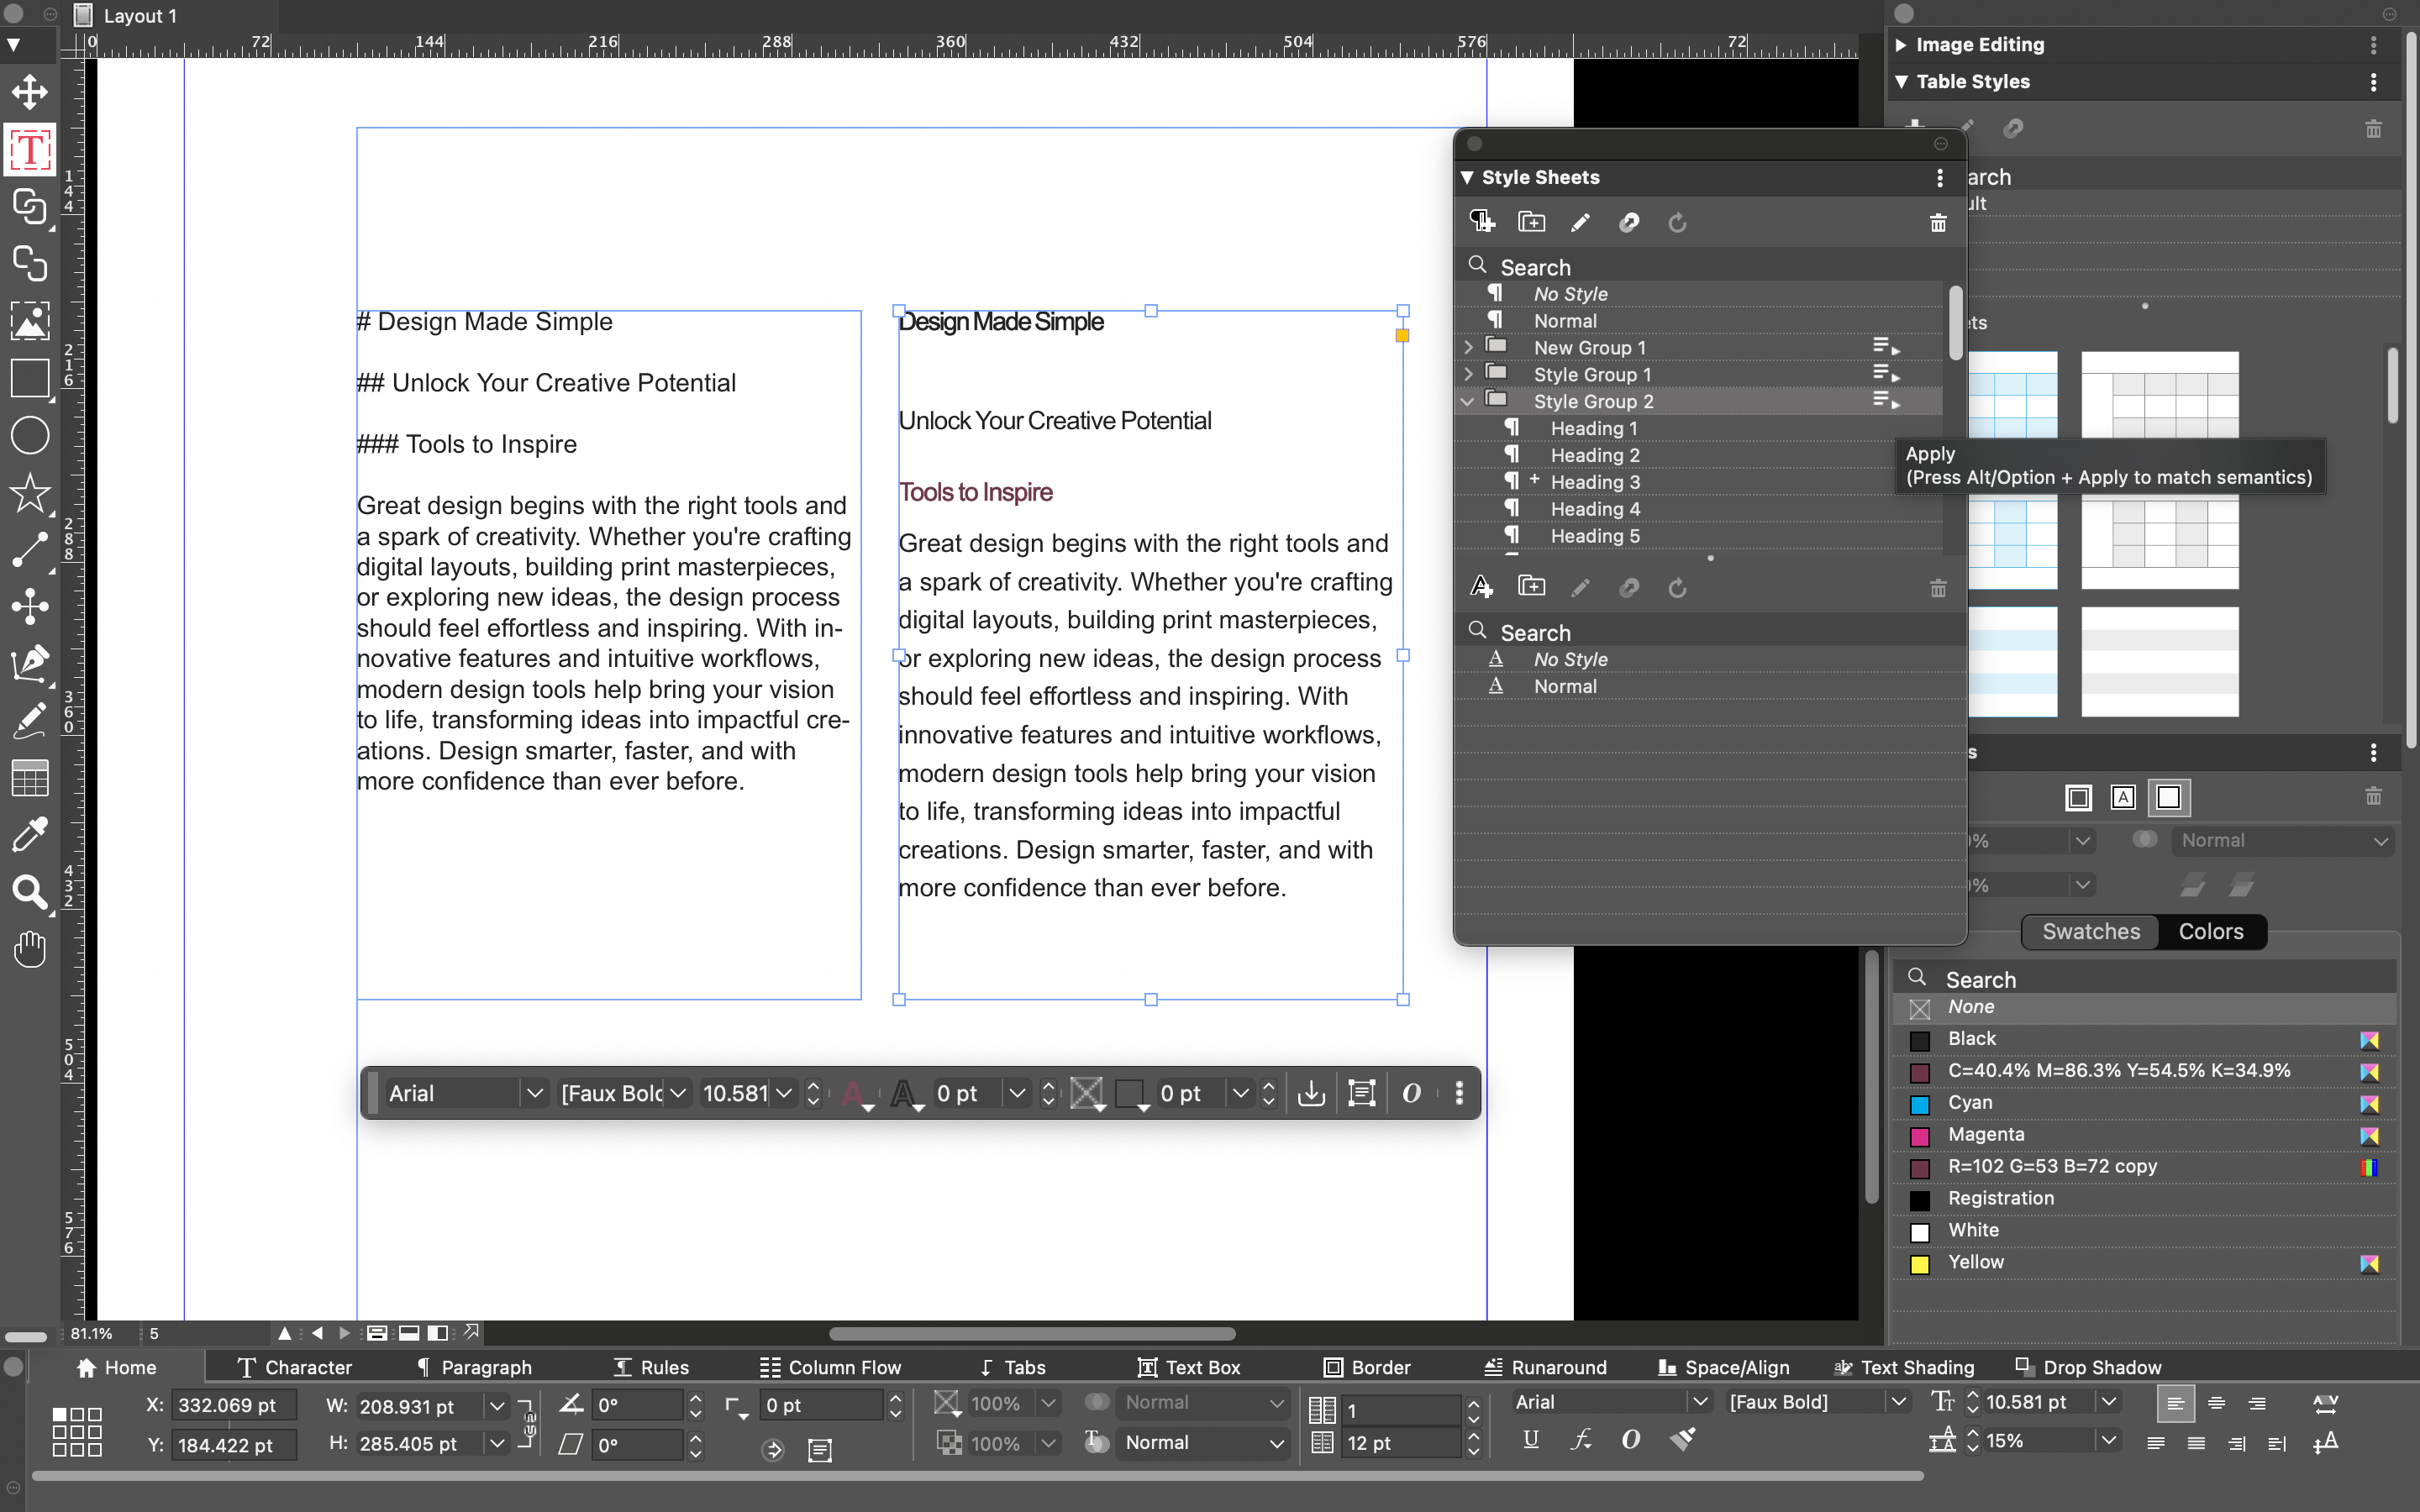Open the Drop Shadow tab
Image resolution: width=2420 pixels, height=1512 pixels.
coord(2088,1367)
